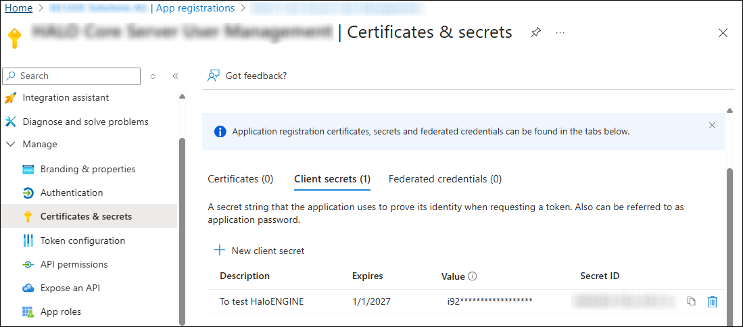
Task: Click the API permissions icon
Action: click(28, 265)
